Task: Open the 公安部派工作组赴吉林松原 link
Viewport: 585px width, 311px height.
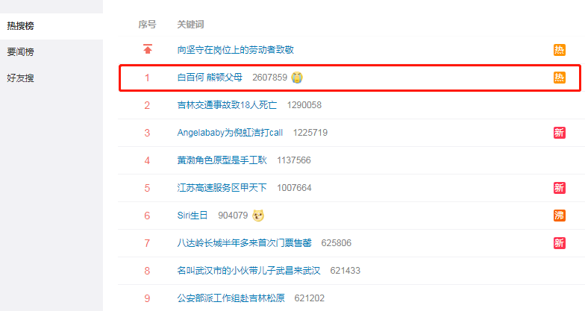Action: 231,298
